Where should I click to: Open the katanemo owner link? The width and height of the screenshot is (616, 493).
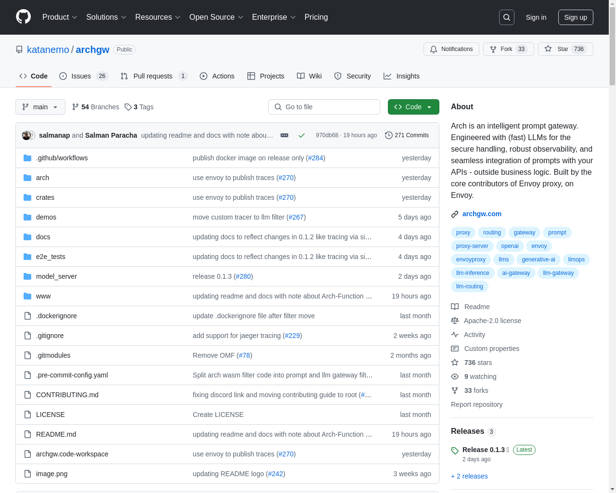tap(48, 50)
